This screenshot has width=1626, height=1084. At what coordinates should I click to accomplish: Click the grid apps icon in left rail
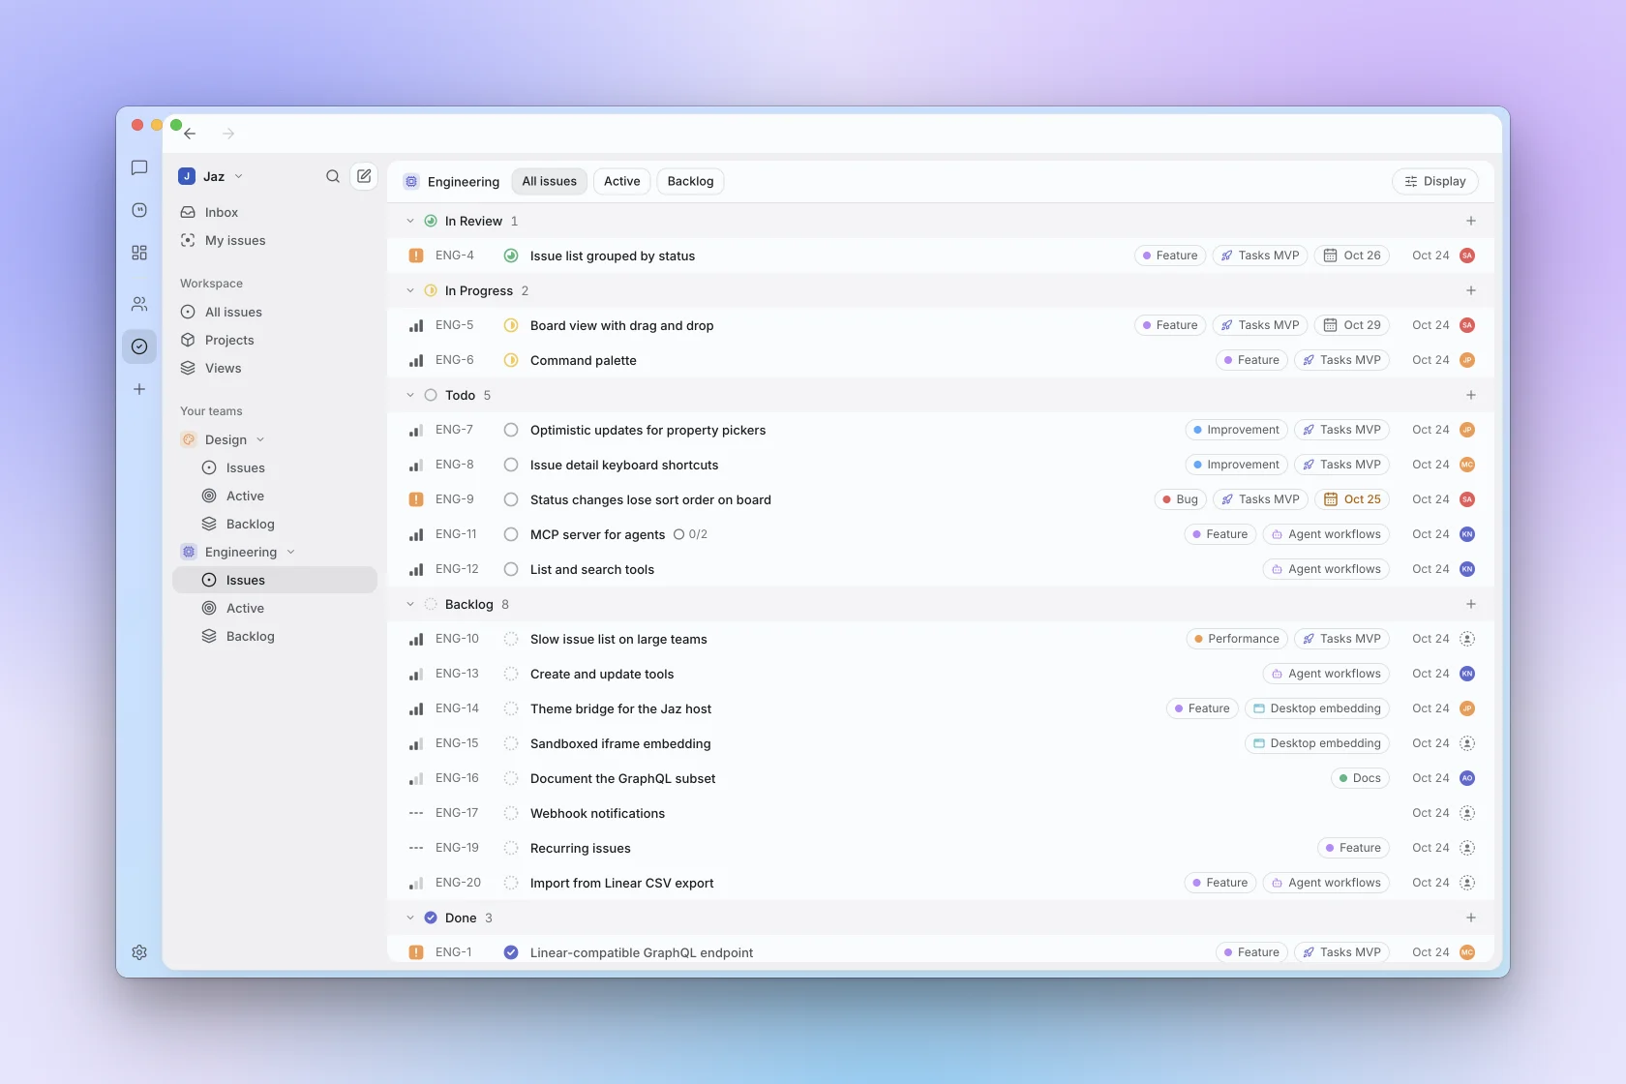click(x=139, y=253)
